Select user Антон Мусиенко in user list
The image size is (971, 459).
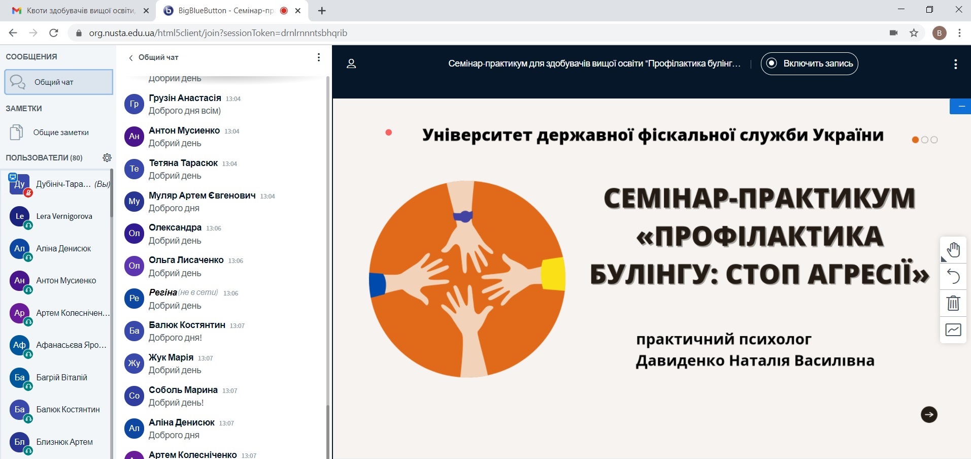tap(59, 281)
